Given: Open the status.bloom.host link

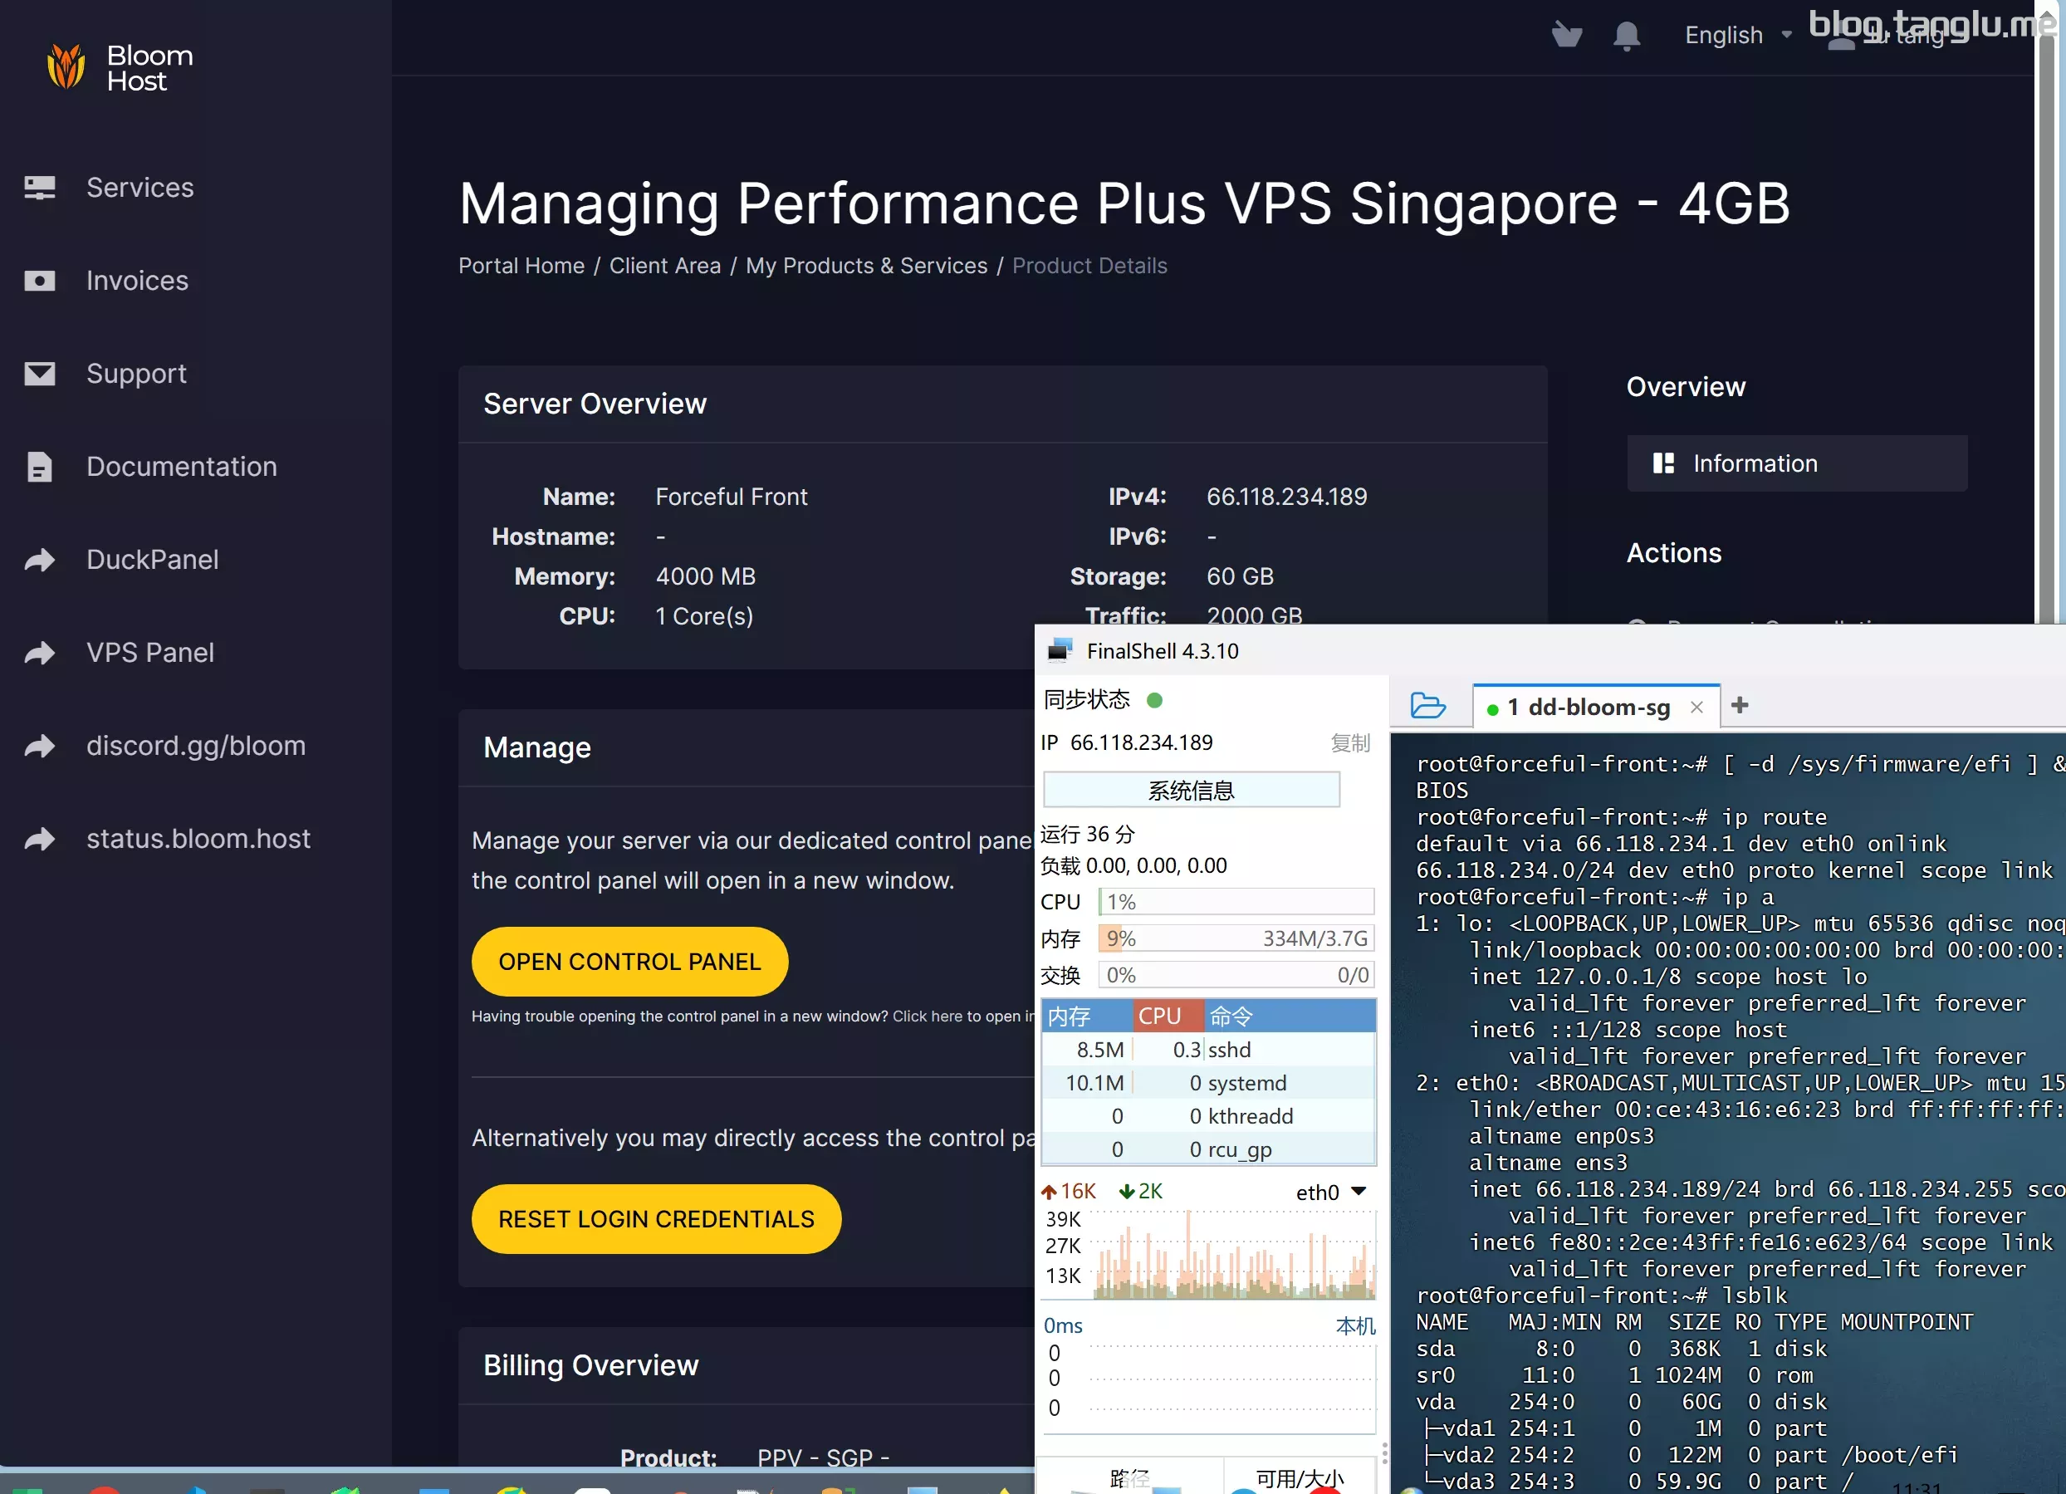Looking at the screenshot, I should [x=198, y=838].
